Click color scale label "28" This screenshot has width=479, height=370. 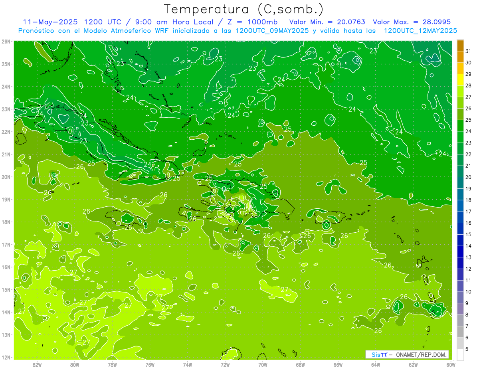[x=468, y=85]
